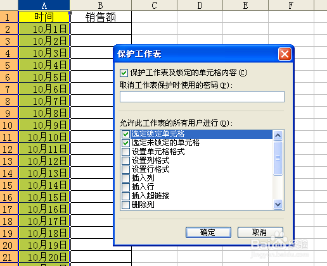Toggle 保护工作表及锁定的单元格内容 checkbox

tap(124, 73)
